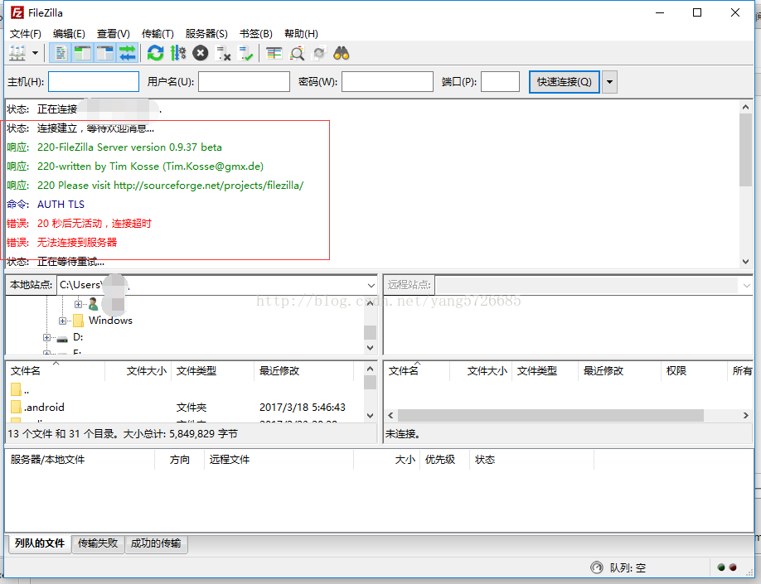Sort local files by 文件大小 column
Screen dimensions: 761x584
[x=138, y=371]
